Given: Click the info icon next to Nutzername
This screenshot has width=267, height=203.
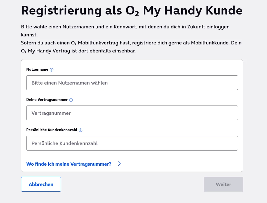Looking at the screenshot, I should (x=52, y=70).
